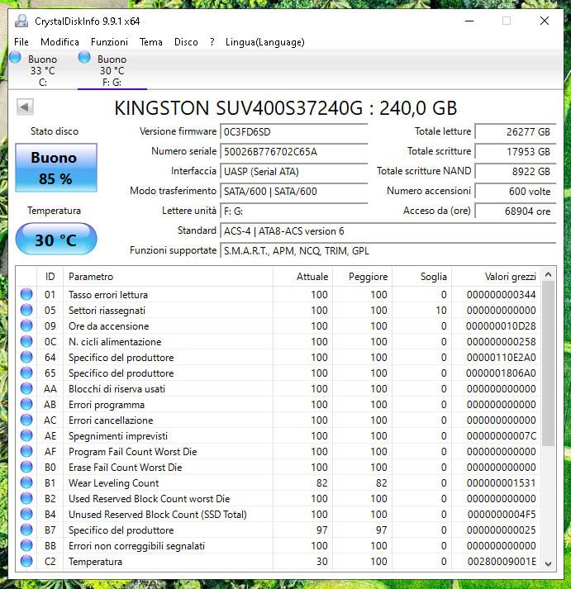Click the status dot for Errori cancellazione
Screen dimensions: 571x589
coord(26,420)
